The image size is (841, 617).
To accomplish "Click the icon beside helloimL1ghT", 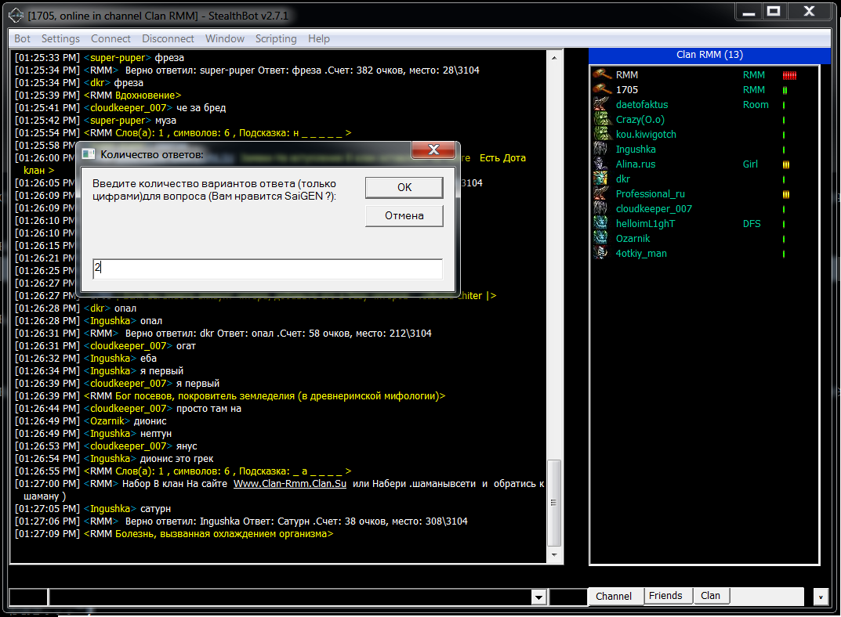I will click(601, 224).
